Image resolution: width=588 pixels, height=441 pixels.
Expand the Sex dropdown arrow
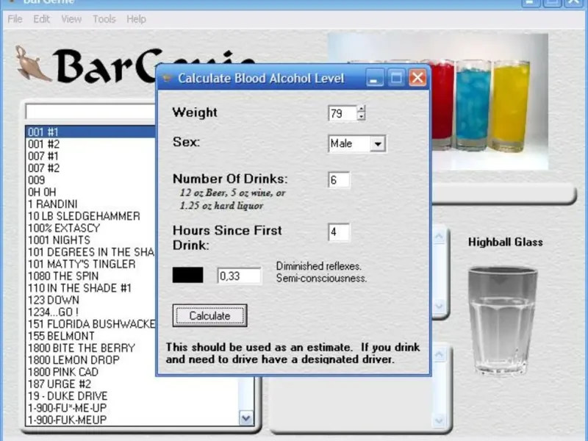[x=378, y=144]
